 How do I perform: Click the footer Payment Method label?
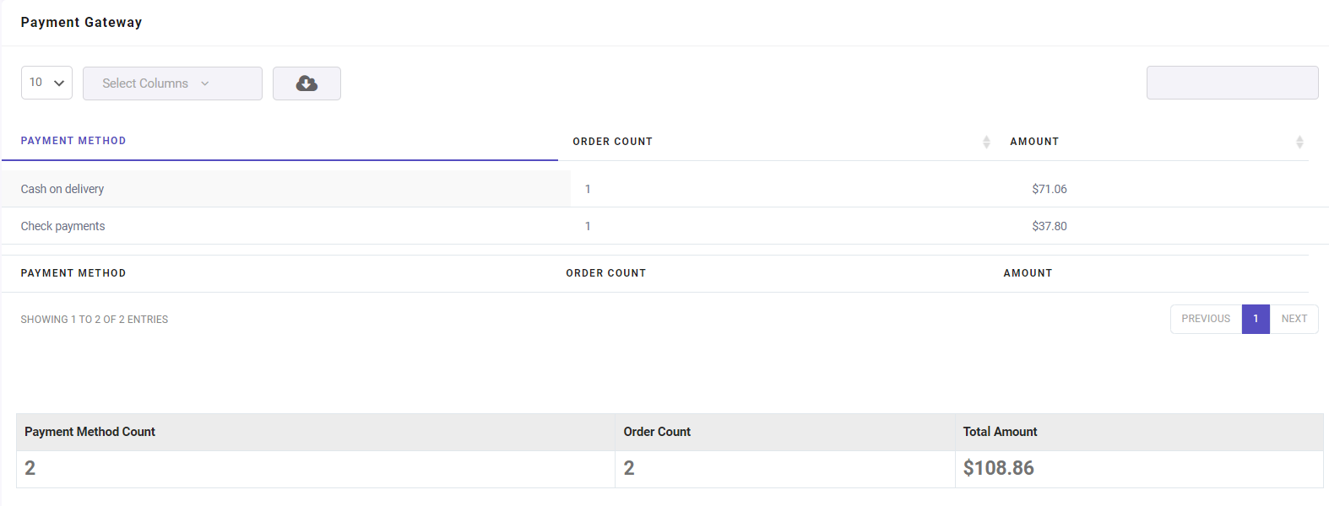click(x=73, y=273)
